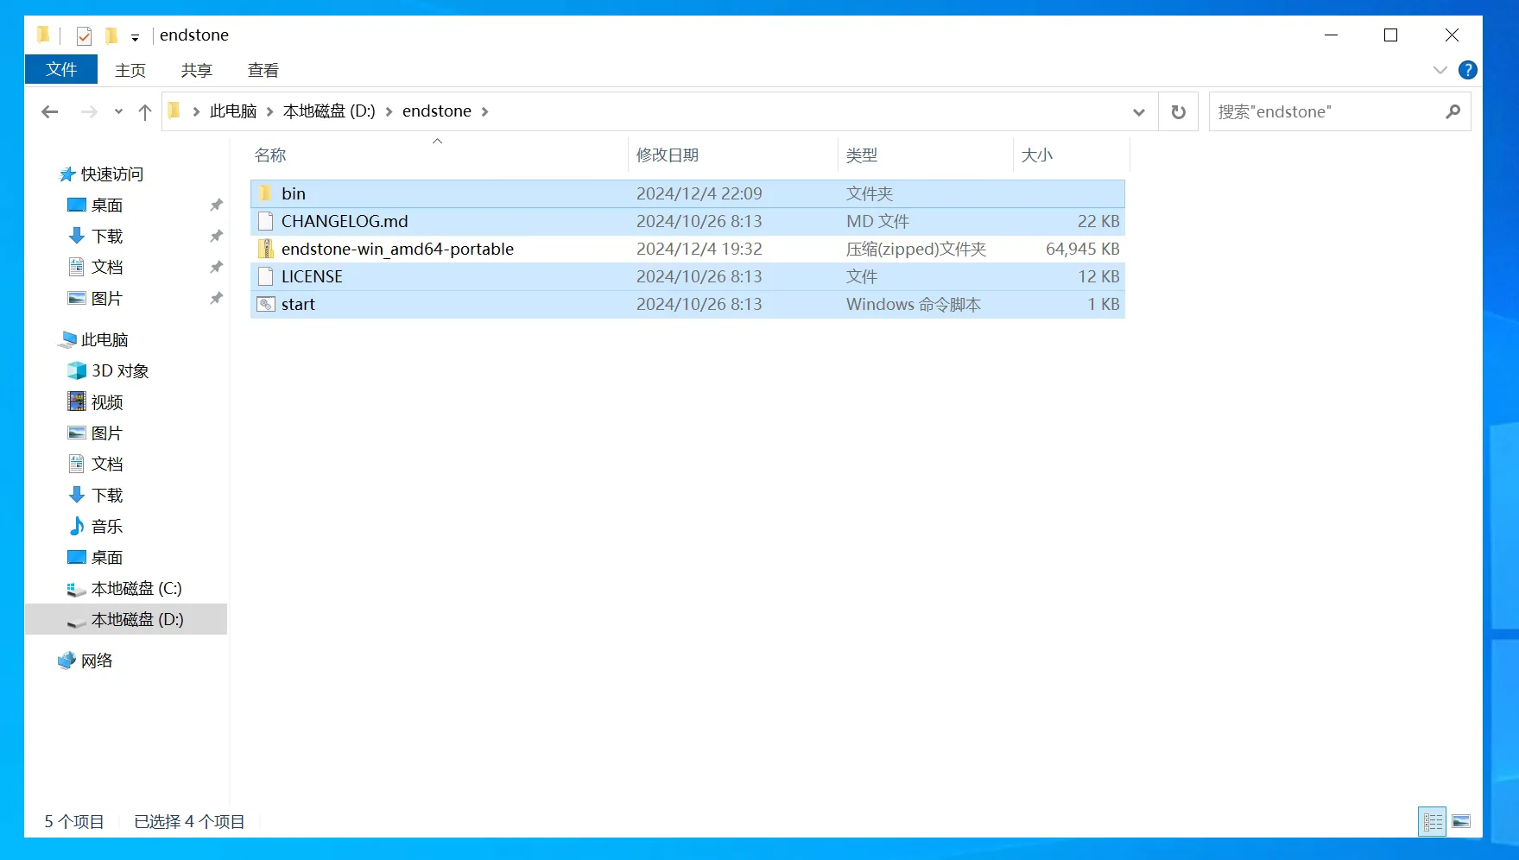Image resolution: width=1519 pixels, height=860 pixels.
Task: Expand the ribbon with the chevron
Action: click(x=1440, y=70)
